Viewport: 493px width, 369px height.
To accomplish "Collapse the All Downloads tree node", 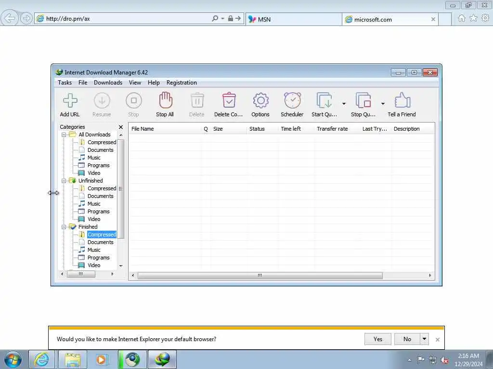I will coord(64,135).
